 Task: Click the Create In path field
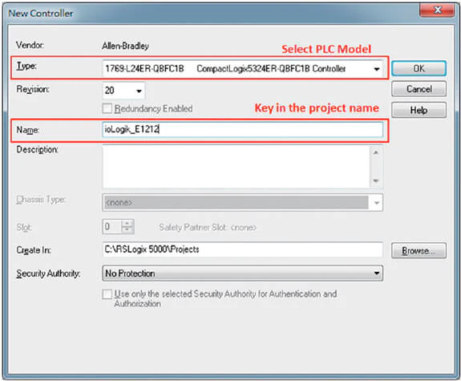point(243,249)
